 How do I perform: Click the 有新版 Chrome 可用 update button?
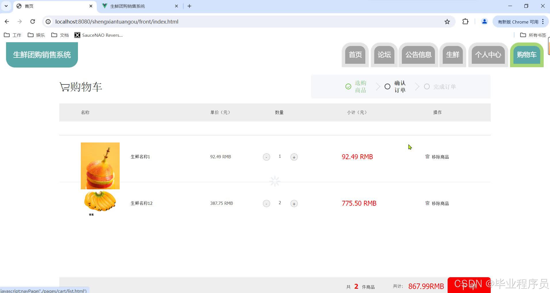pyautogui.click(x=518, y=22)
